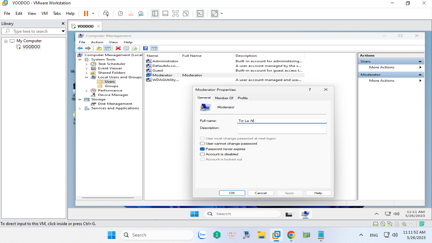432x243 pixels.
Task: Open library search dropdown arrow
Action: point(63,31)
